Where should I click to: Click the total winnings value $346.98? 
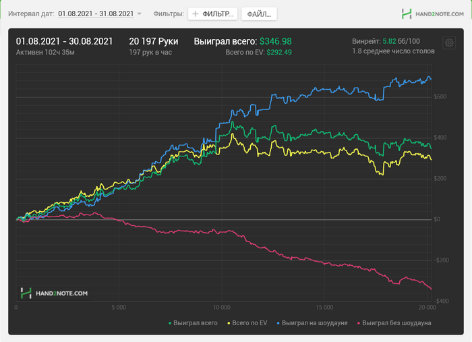point(276,41)
